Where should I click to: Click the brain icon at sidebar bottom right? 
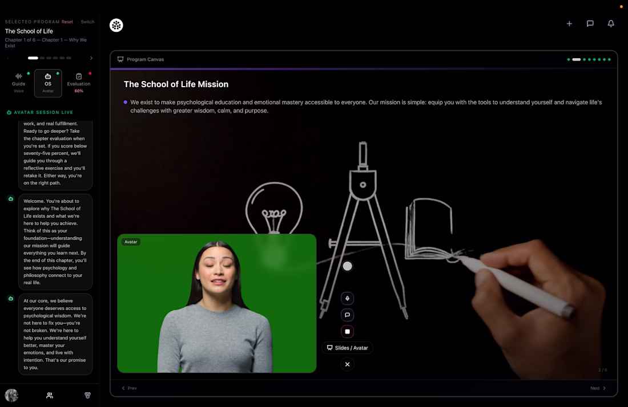pos(88,396)
